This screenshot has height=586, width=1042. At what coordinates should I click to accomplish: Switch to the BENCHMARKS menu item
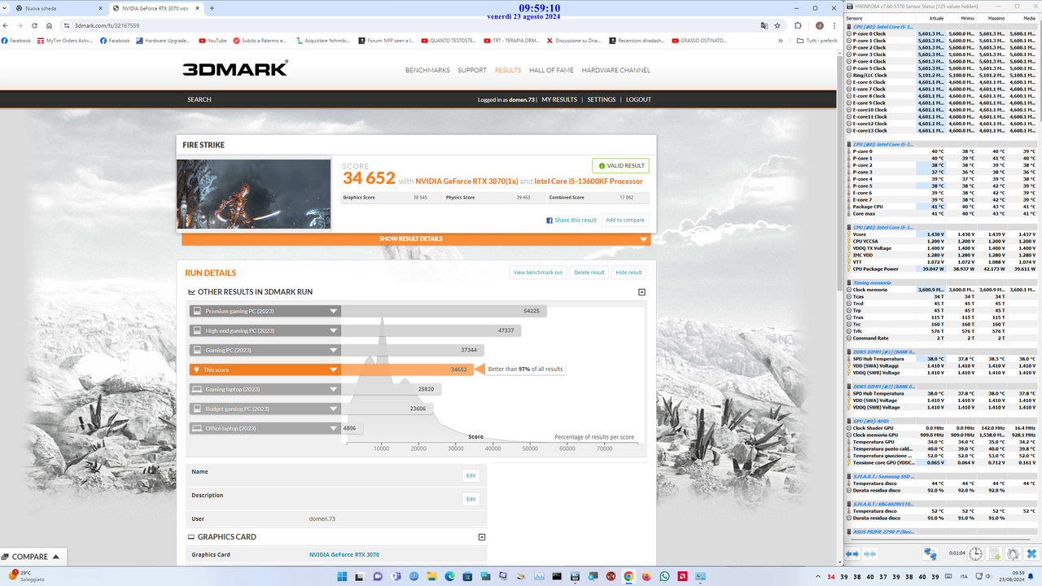click(x=427, y=70)
